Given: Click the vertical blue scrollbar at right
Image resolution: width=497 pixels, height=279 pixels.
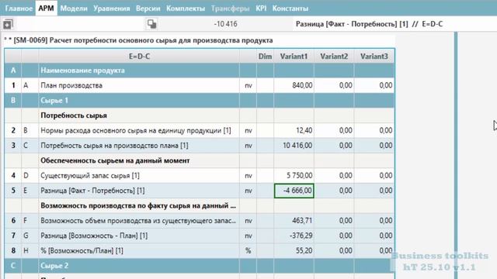Looking at the screenshot, I should 456,155.
